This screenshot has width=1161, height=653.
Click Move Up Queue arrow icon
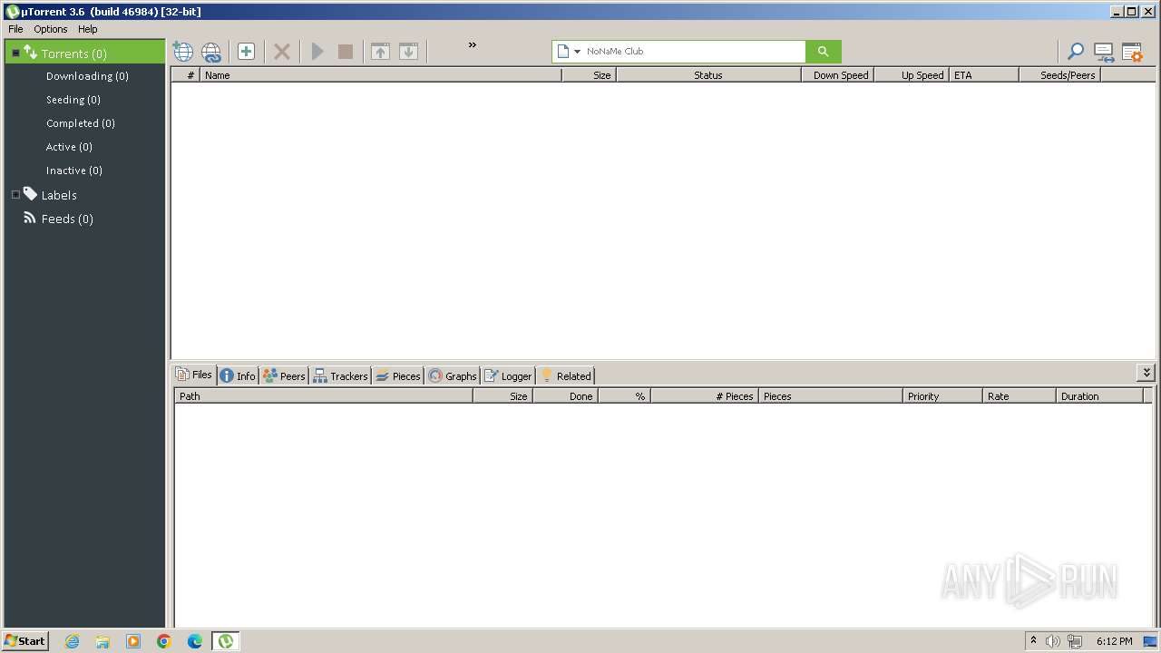(x=380, y=52)
